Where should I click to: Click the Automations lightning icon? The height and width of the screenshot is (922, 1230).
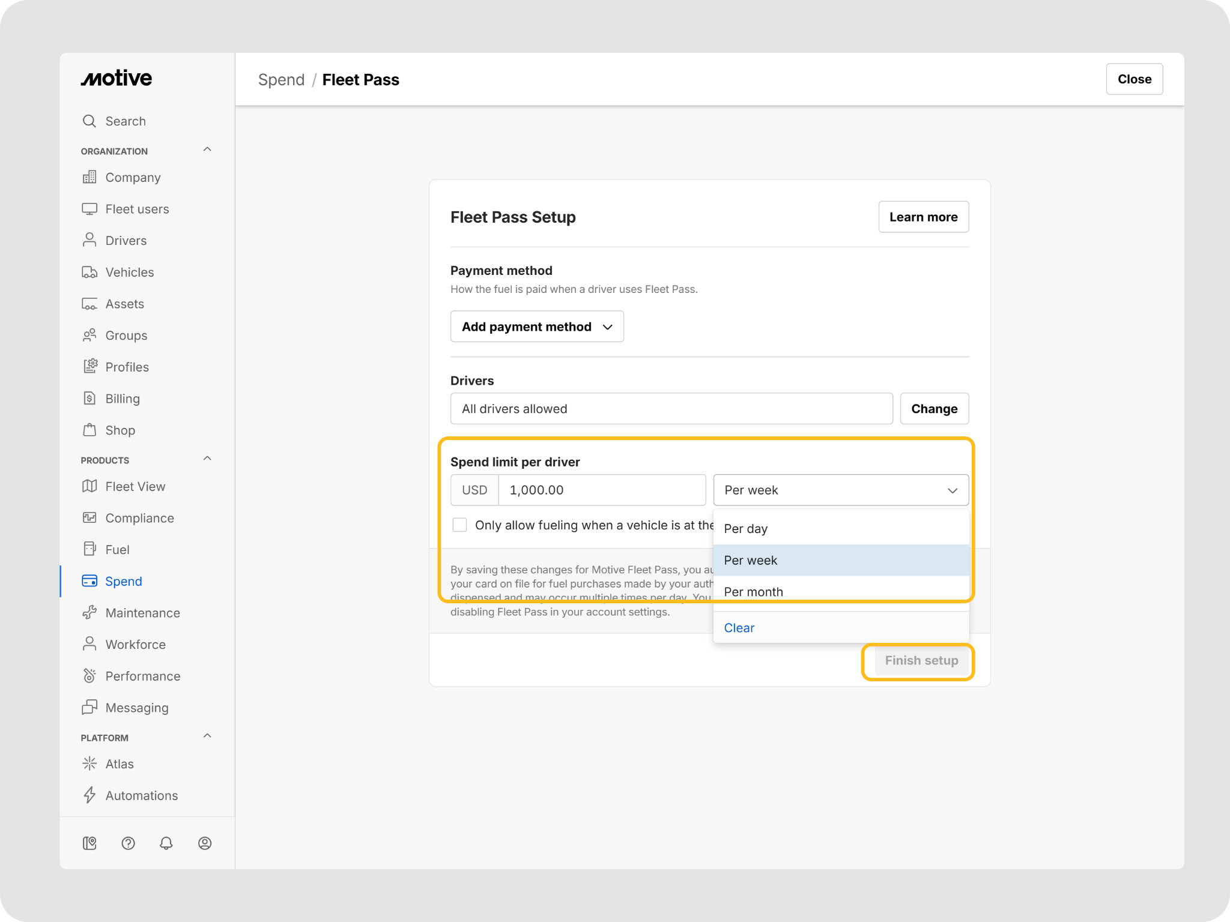pos(89,796)
